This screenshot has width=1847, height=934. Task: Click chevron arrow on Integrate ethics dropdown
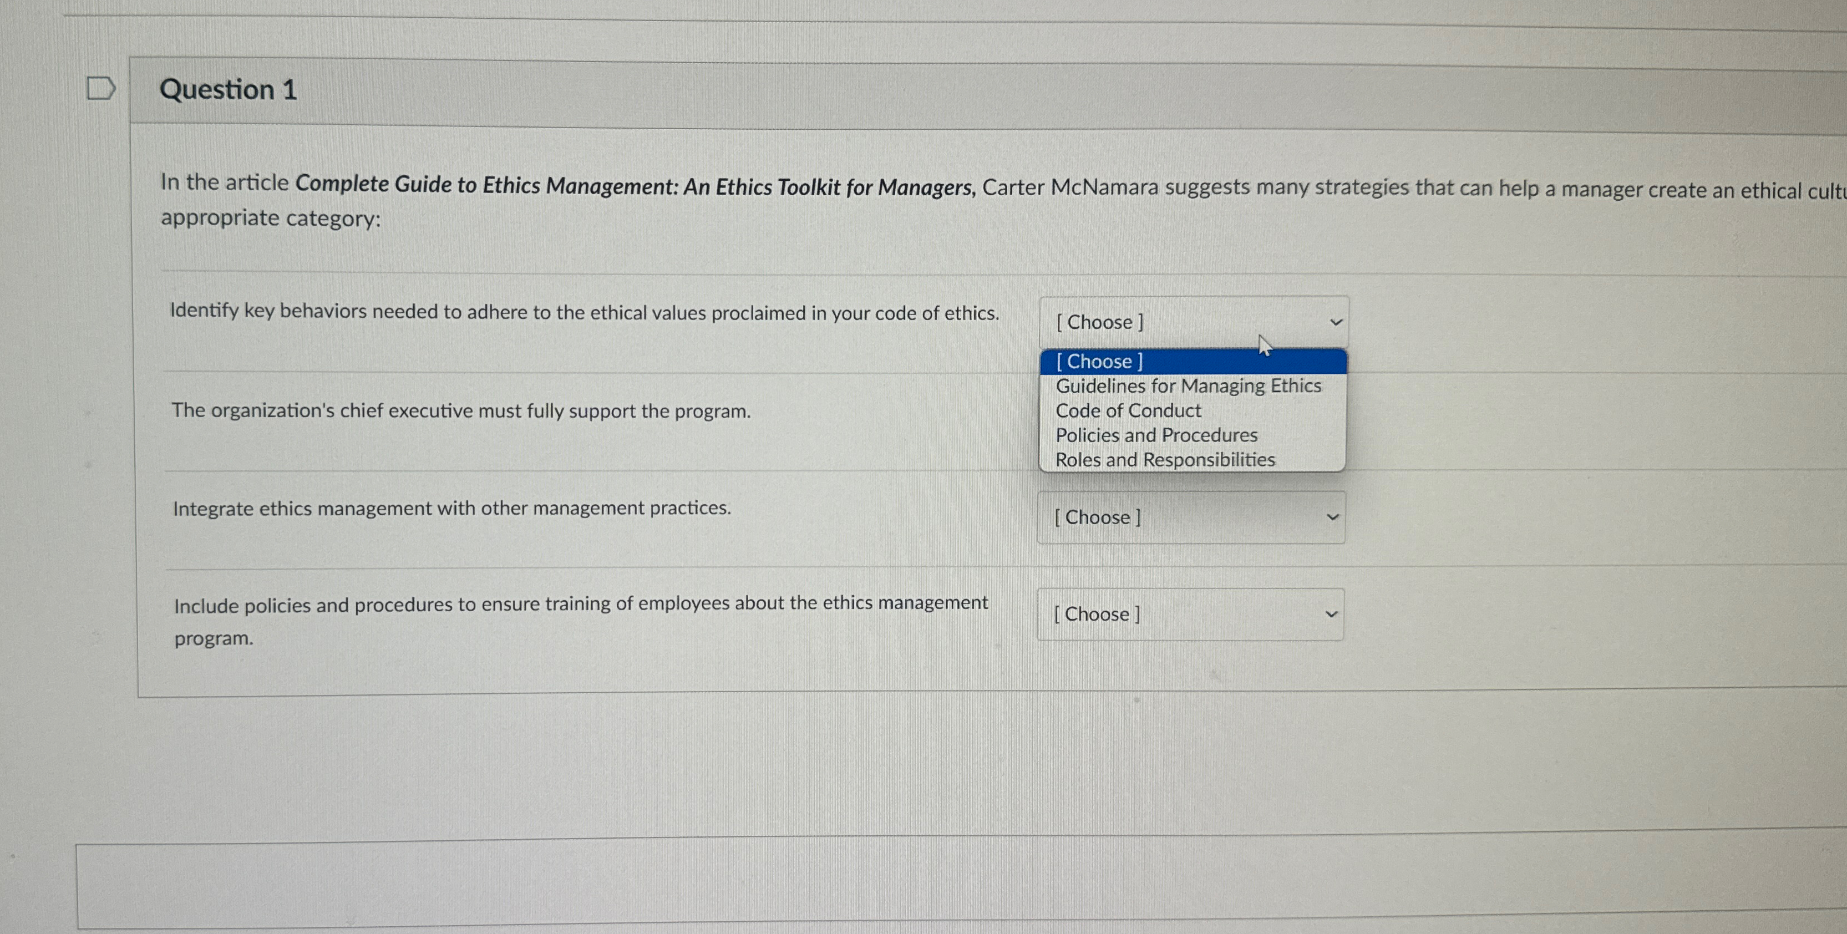[x=1332, y=517]
